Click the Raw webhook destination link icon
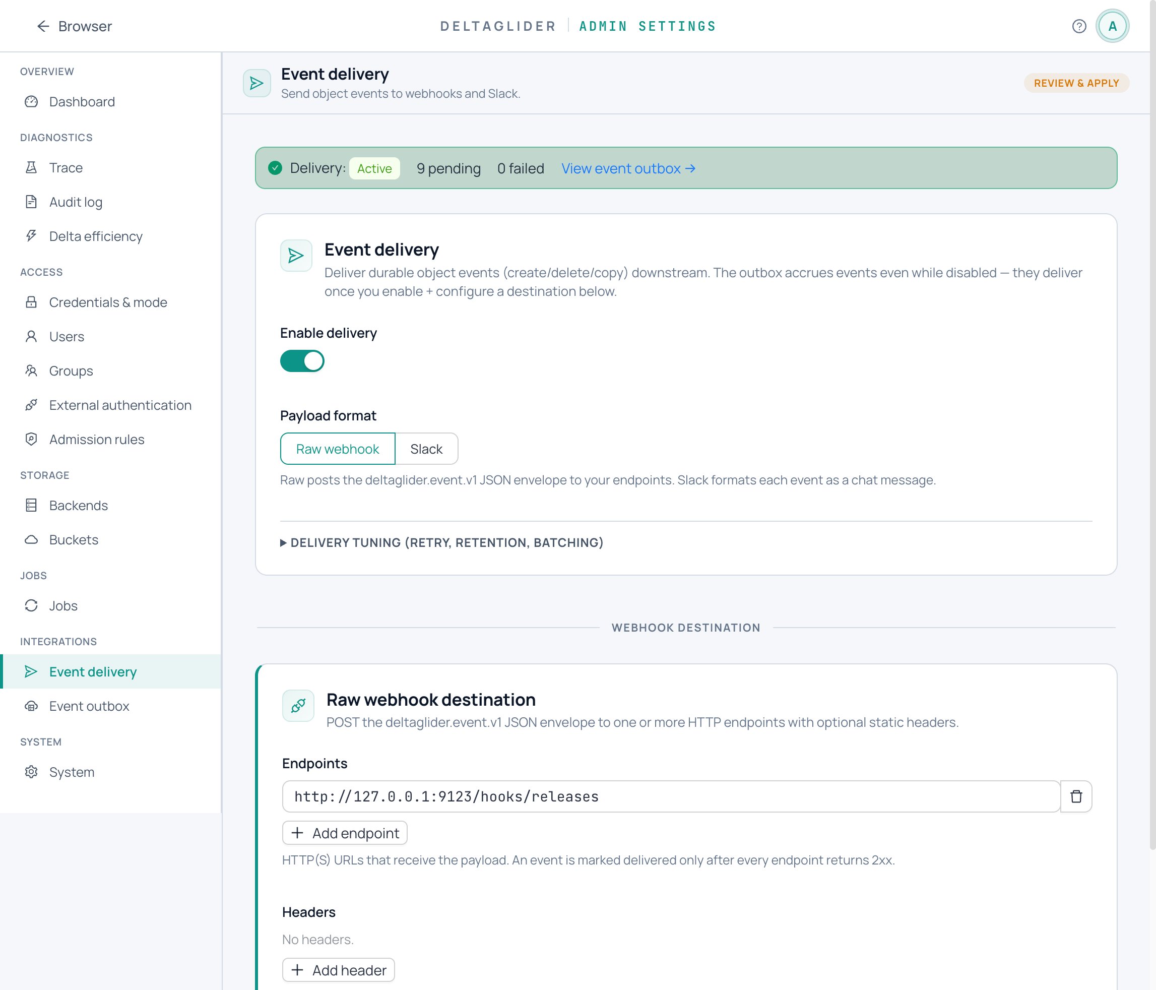This screenshot has height=990, width=1156. click(x=298, y=706)
